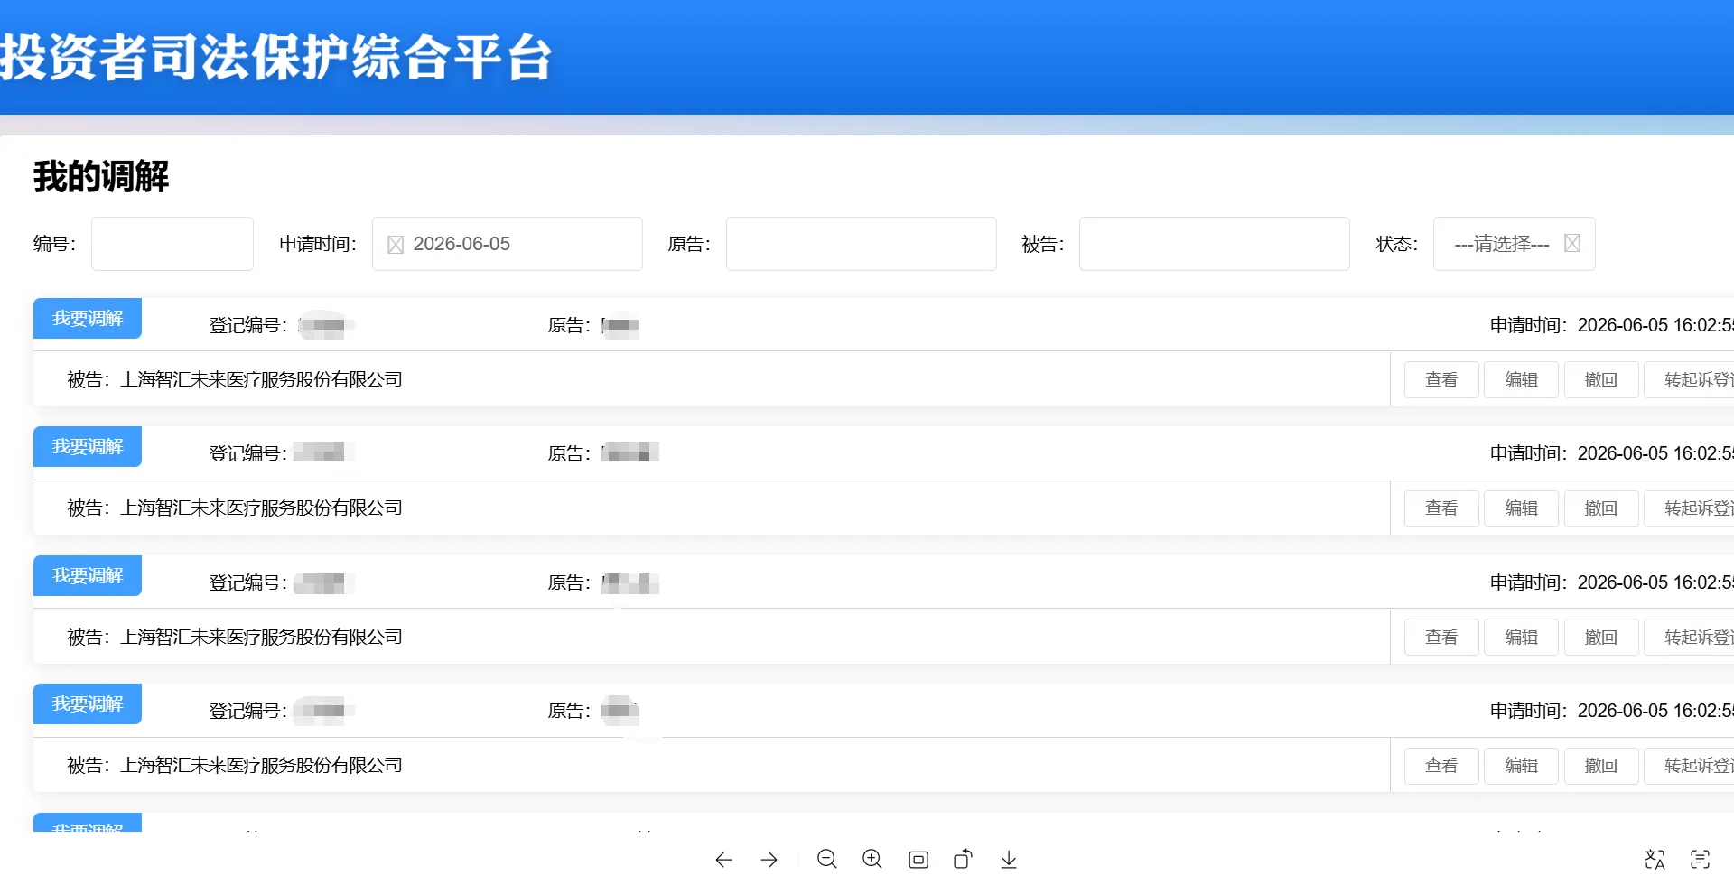Click the 我要调解 tag on the second record
1734x885 pixels.
pos(88,446)
